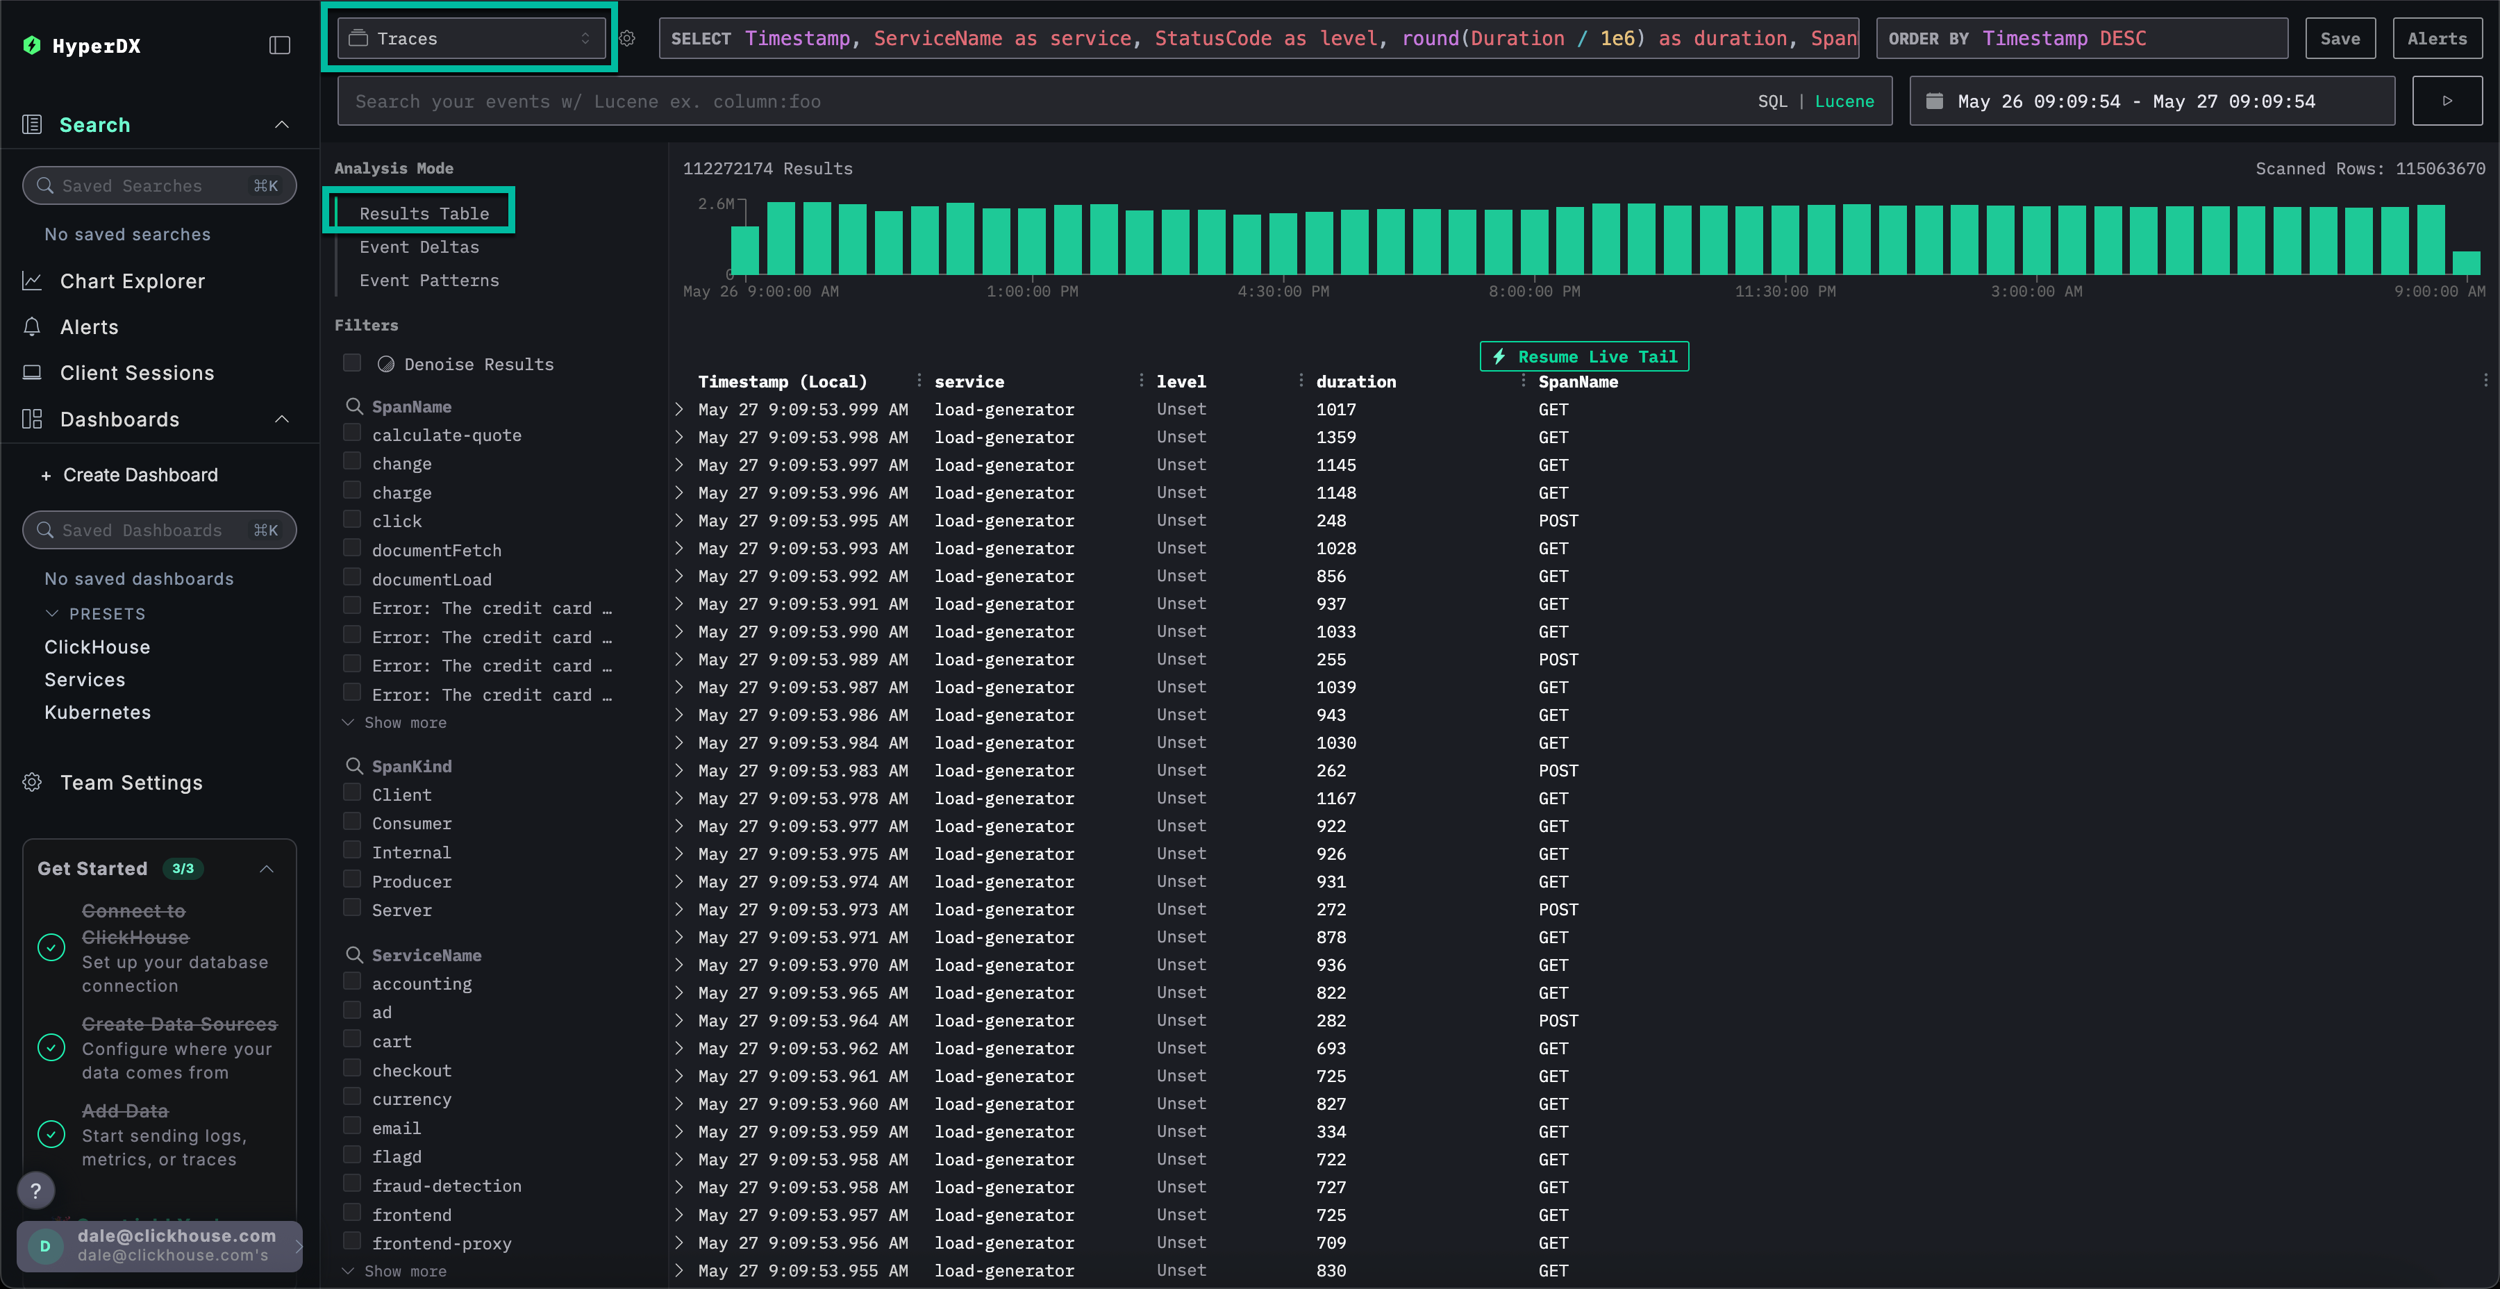Click the source settings gear icon
2500x1289 pixels.
pyautogui.click(x=627, y=39)
